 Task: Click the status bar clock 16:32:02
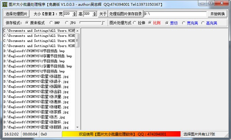point(12,134)
